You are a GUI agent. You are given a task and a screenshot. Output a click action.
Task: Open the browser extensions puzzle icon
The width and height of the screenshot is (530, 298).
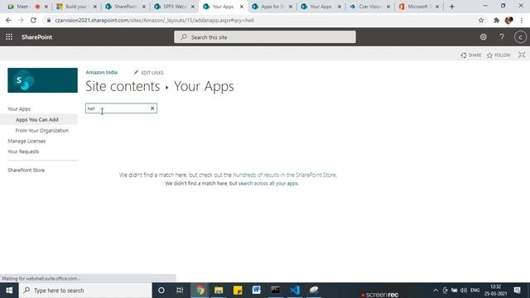(x=496, y=20)
